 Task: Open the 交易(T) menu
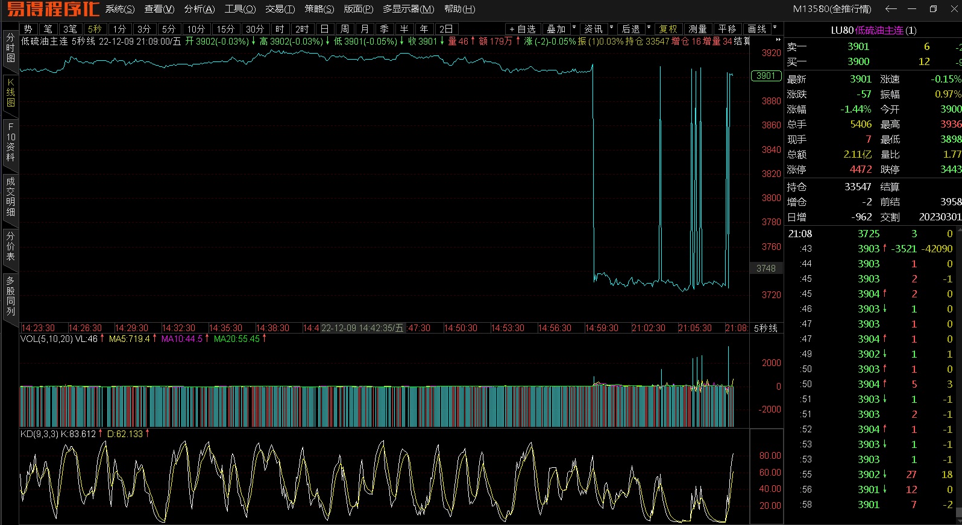(x=280, y=9)
